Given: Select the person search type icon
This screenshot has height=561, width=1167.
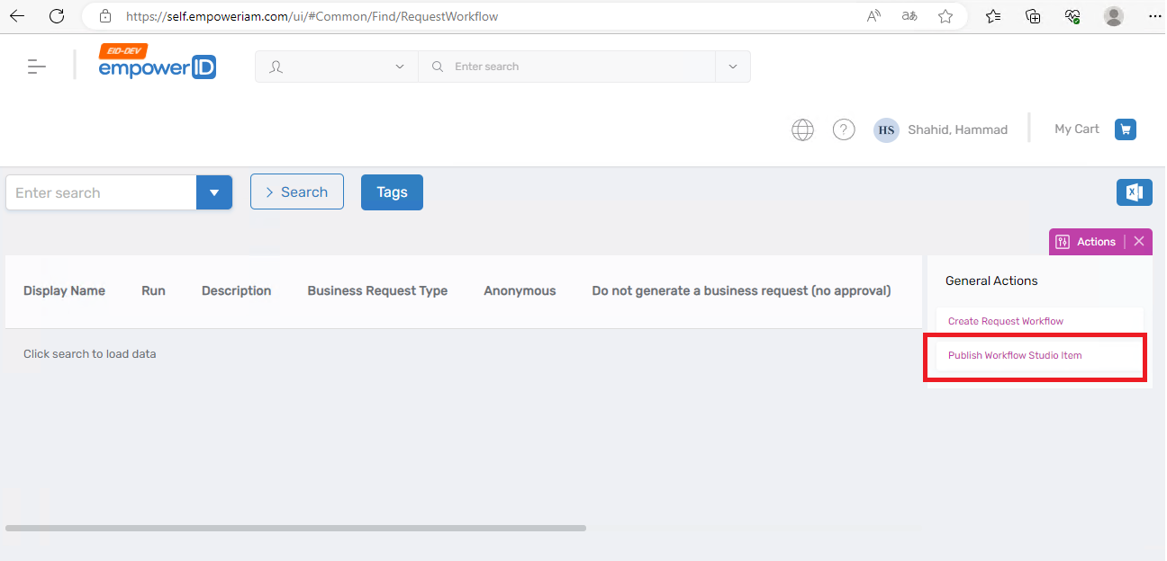Looking at the screenshot, I should (x=276, y=67).
